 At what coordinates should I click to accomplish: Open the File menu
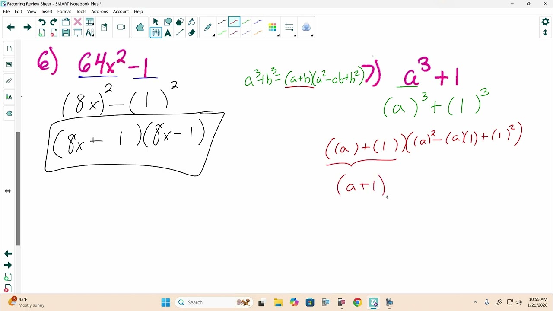[x=6, y=11]
